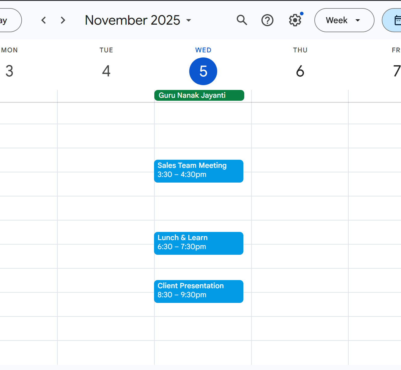The height and width of the screenshot is (370, 401).
Task: Select Monday 3 day header
Action: (x=9, y=71)
